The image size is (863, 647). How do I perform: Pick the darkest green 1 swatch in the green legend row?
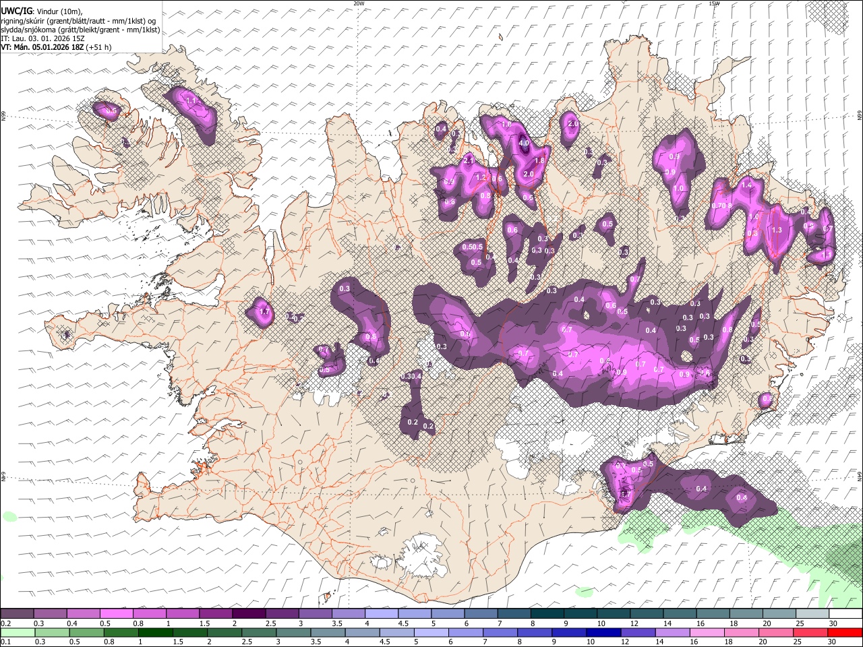[155, 632]
